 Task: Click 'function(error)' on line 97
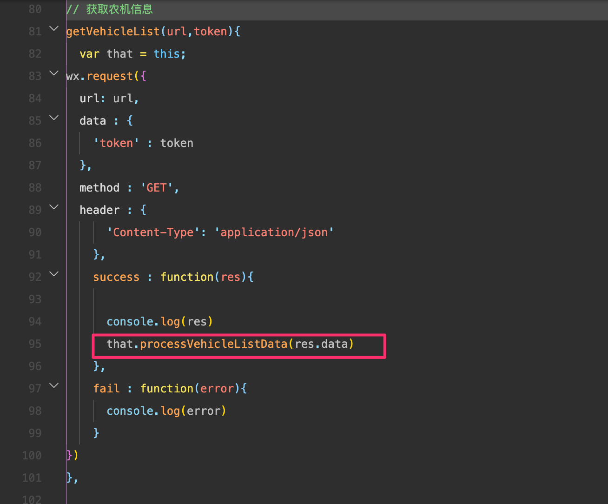tap(190, 389)
